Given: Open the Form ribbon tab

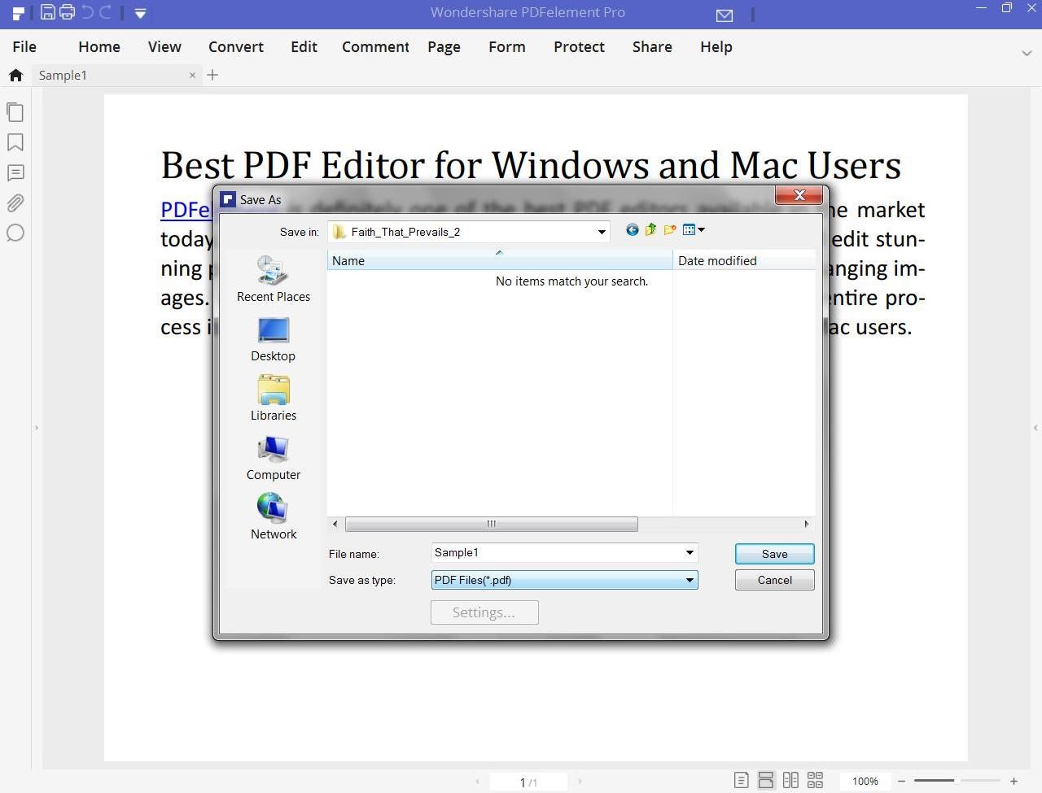Looking at the screenshot, I should tap(507, 47).
